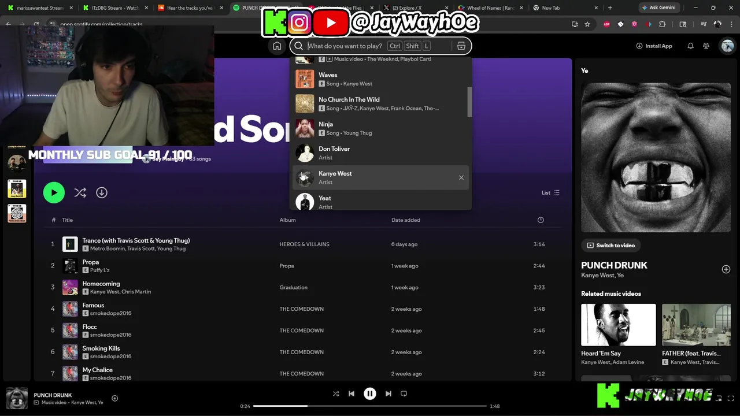Open a new browser tab with plus
Image resolution: width=740 pixels, height=416 pixels.
(x=610, y=8)
